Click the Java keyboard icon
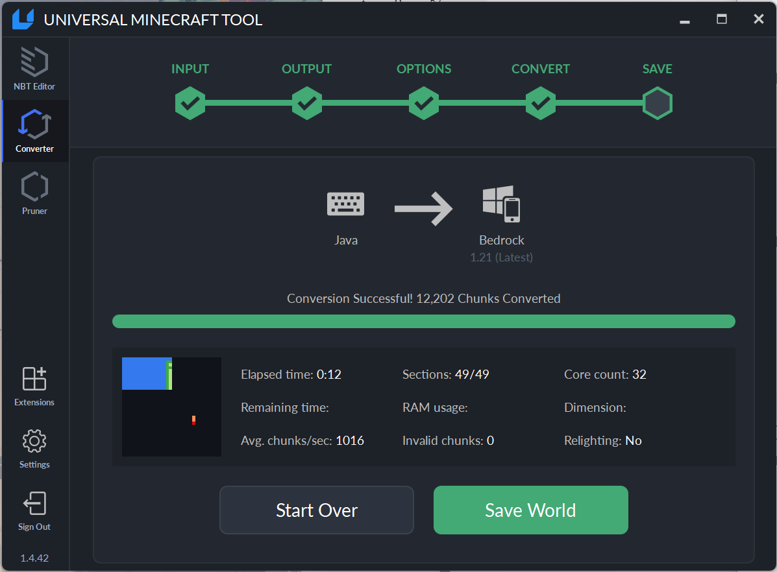777x572 pixels. tap(345, 204)
